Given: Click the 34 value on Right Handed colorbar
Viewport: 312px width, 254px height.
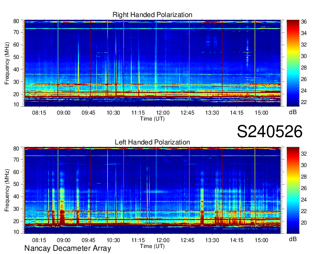Looking at the screenshot, I should (304, 33).
